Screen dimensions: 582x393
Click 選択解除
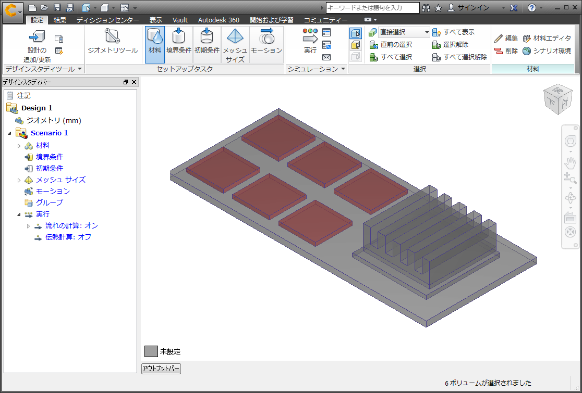click(x=450, y=44)
